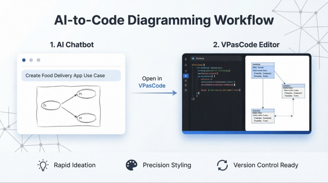Select the bottom left class box in the diagram preview
Viewport: 328px width, 183px height.
click(x=263, y=116)
